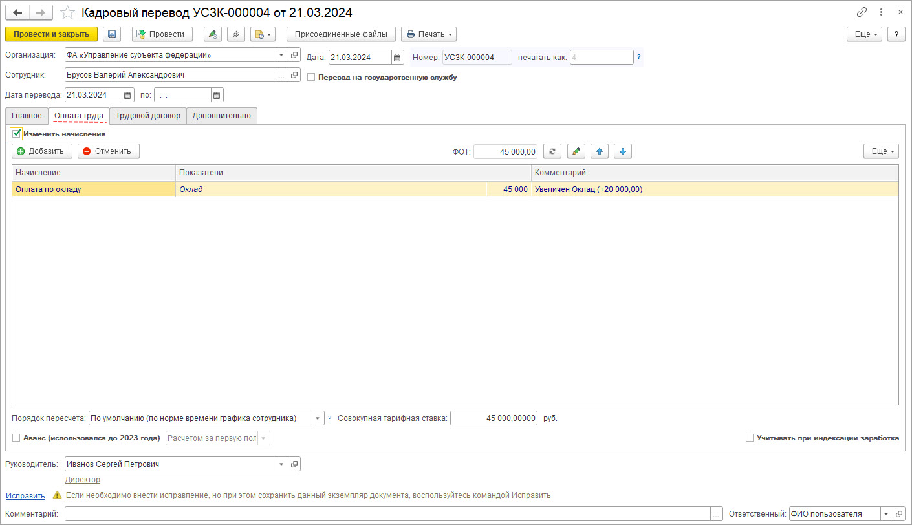Move accrual row down with blue arrow
Image resolution: width=912 pixels, height=525 pixels.
coord(622,151)
